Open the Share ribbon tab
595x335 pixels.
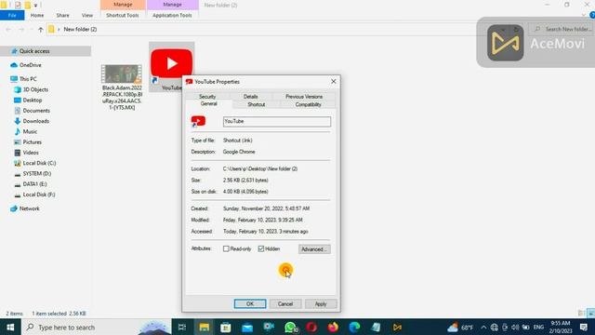62,15
